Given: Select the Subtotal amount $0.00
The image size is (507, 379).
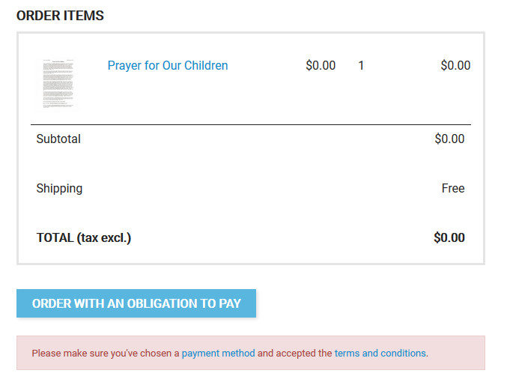Looking at the screenshot, I should pos(449,139).
